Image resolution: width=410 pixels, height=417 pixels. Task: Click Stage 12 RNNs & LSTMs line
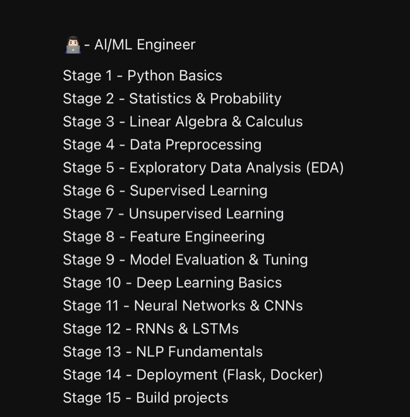pyautogui.click(x=151, y=329)
